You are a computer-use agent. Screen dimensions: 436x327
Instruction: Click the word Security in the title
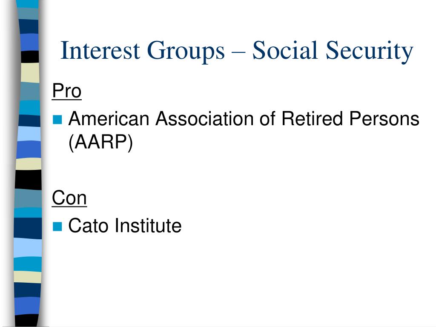click(369, 52)
